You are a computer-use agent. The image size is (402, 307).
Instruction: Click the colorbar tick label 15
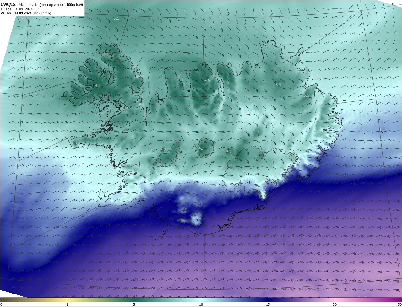(268, 304)
